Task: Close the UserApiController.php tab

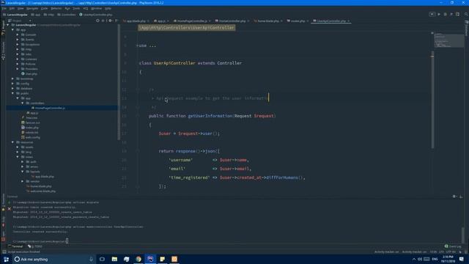Action: coord(349,21)
